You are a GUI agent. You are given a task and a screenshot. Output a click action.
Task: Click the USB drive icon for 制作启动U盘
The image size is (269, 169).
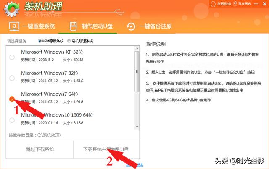click(73, 26)
